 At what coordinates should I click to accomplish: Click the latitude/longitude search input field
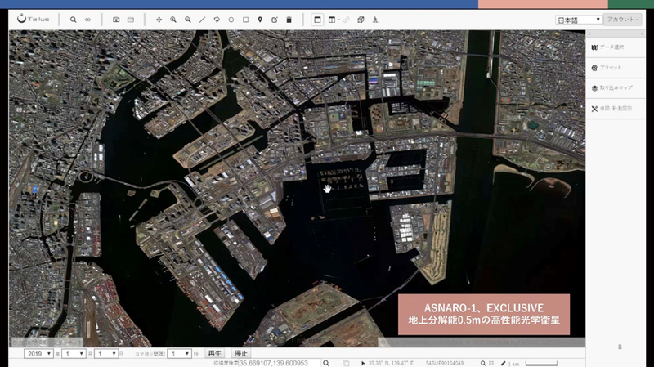pyautogui.click(x=280, y=363)
